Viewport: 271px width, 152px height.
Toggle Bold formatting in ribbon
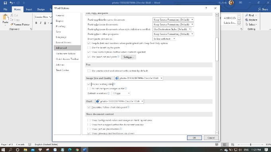click(36, 23)
